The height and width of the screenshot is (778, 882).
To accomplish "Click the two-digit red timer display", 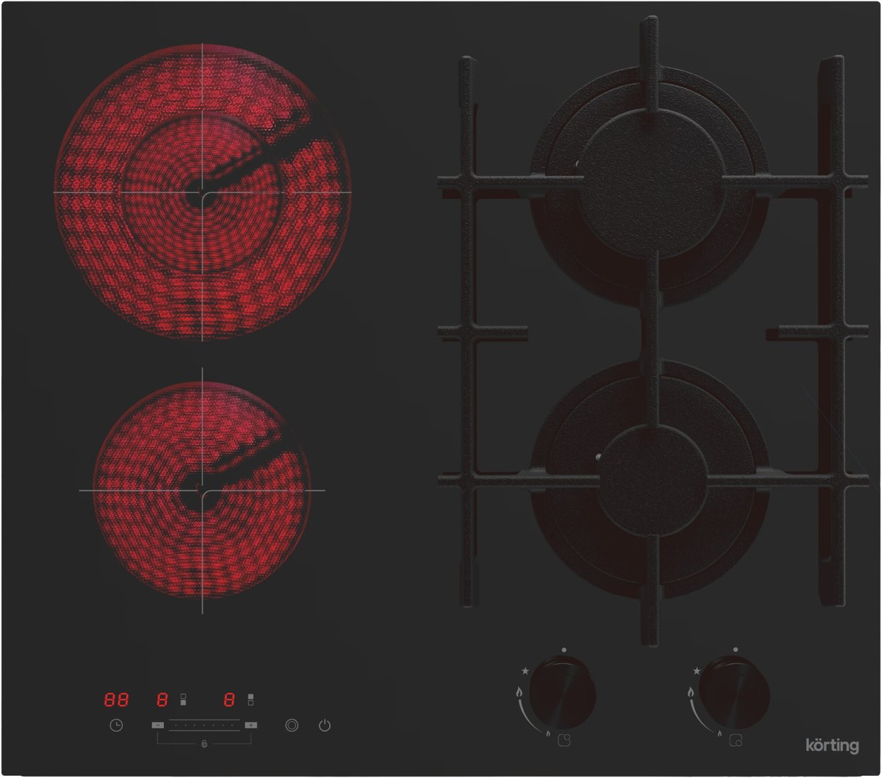I will [117, 699].
